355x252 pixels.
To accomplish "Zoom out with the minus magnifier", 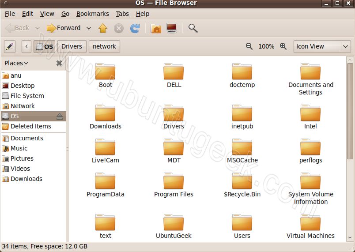I will [249, 46].
